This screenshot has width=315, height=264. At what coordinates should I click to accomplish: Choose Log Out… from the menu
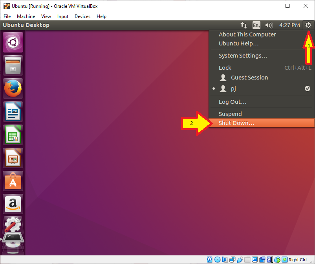(261, 102)
